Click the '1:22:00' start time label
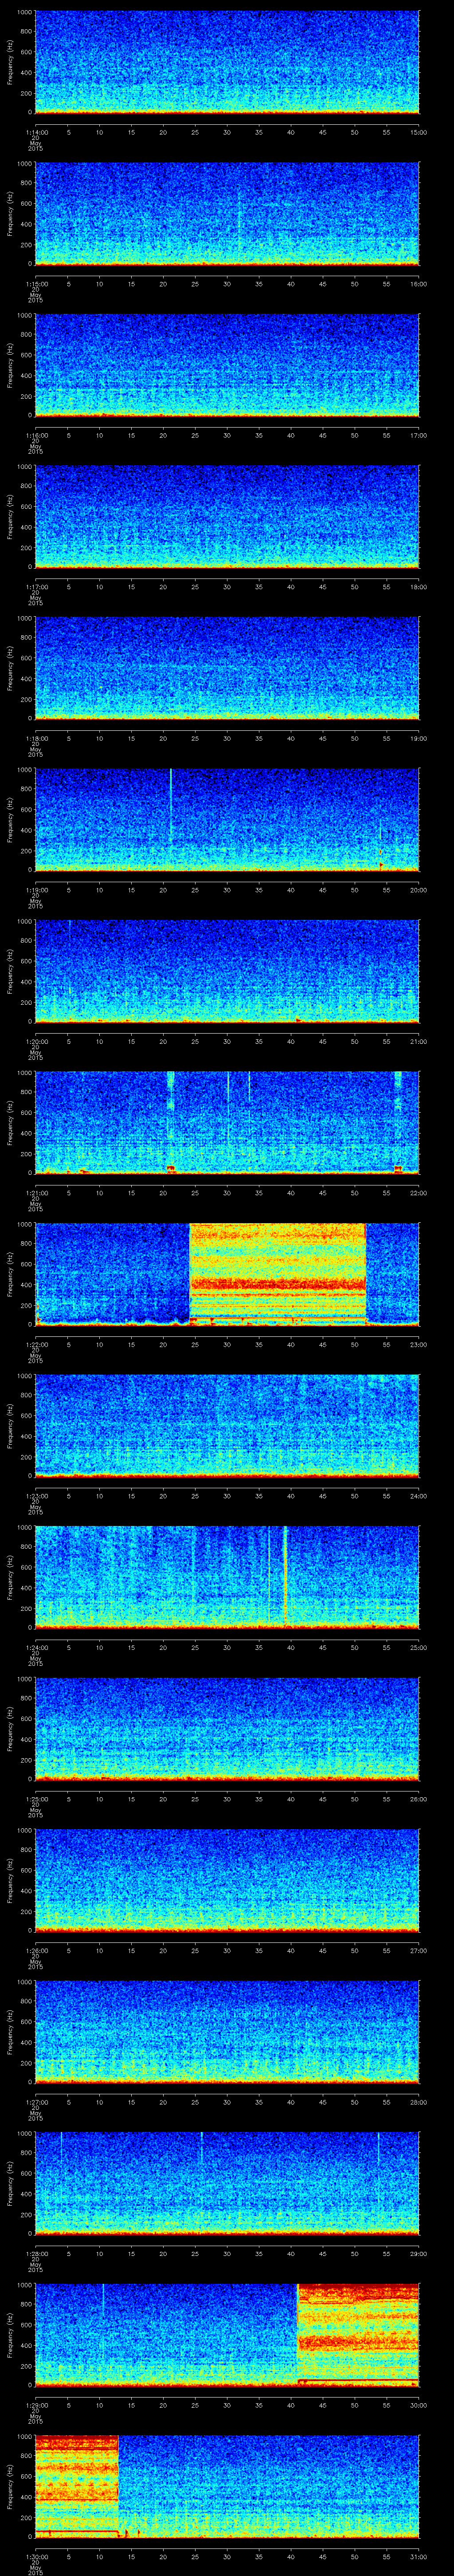Image resolution: width=454 pixels, height=2576 pixels. tap(36, 1344)
